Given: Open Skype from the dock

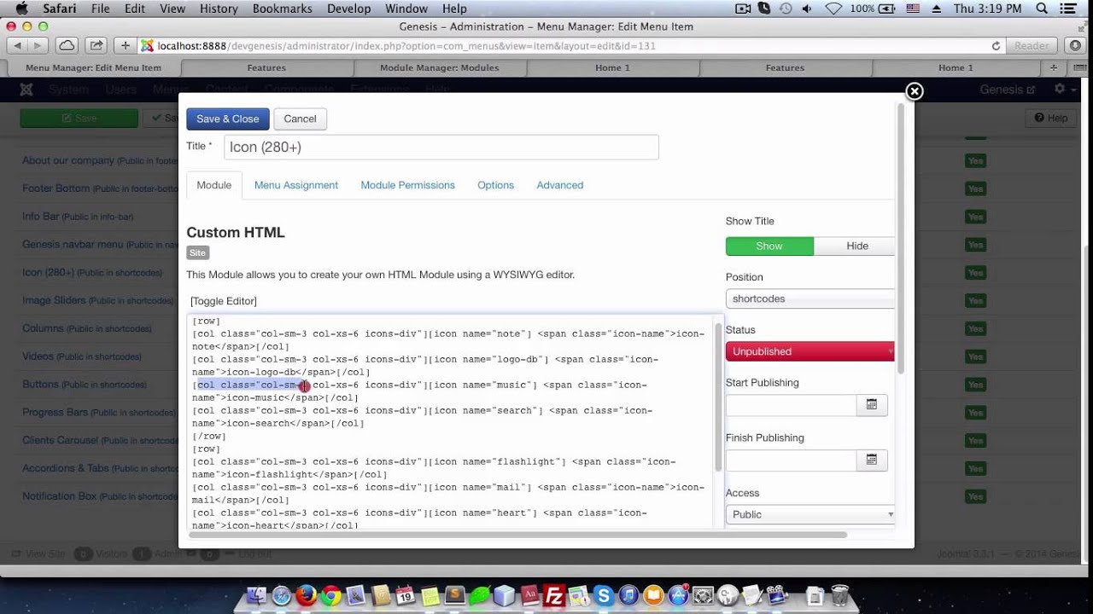Looking at the screenshot, I should point(604,595).
